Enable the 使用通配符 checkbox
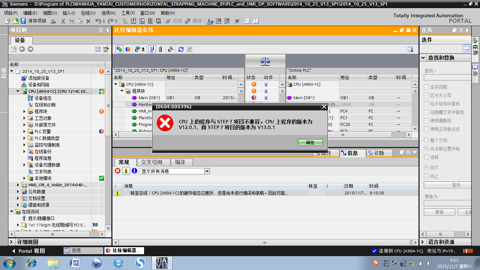Viewport: 480px width, 270px height. tap(427, 121)
